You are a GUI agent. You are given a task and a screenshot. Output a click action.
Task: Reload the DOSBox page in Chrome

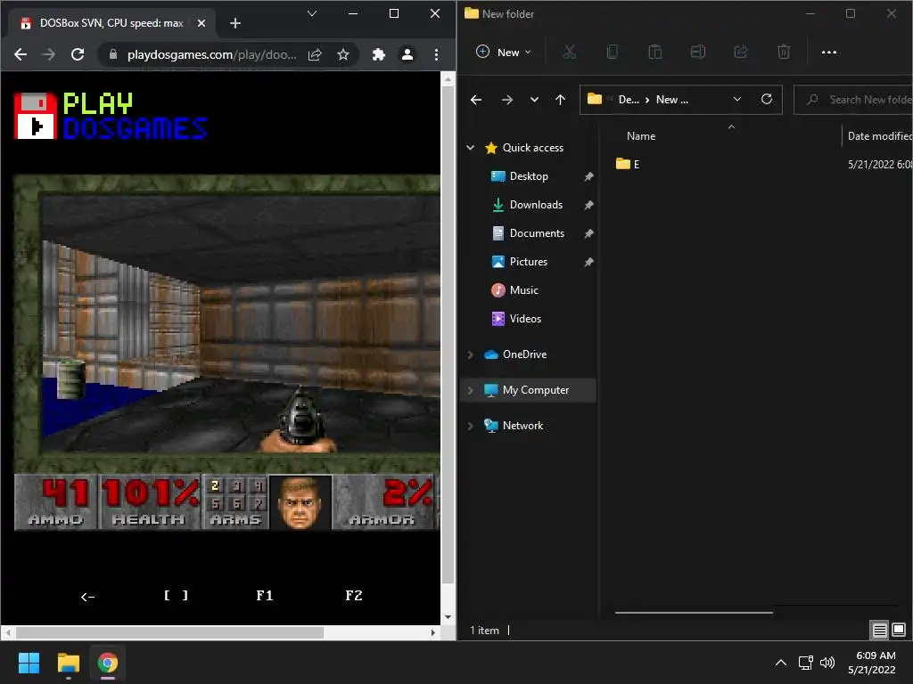tap(78, 54)
